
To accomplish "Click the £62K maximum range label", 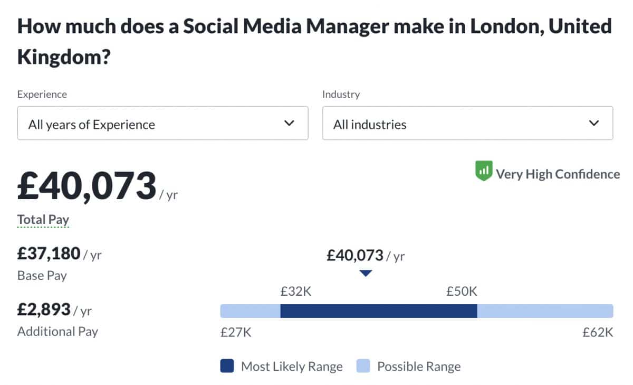I will tap(598, 332).
